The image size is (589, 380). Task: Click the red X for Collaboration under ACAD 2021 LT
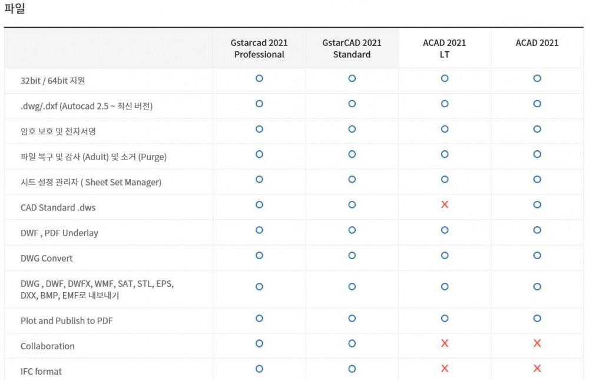pyautogui.click(x=445, y=343)
